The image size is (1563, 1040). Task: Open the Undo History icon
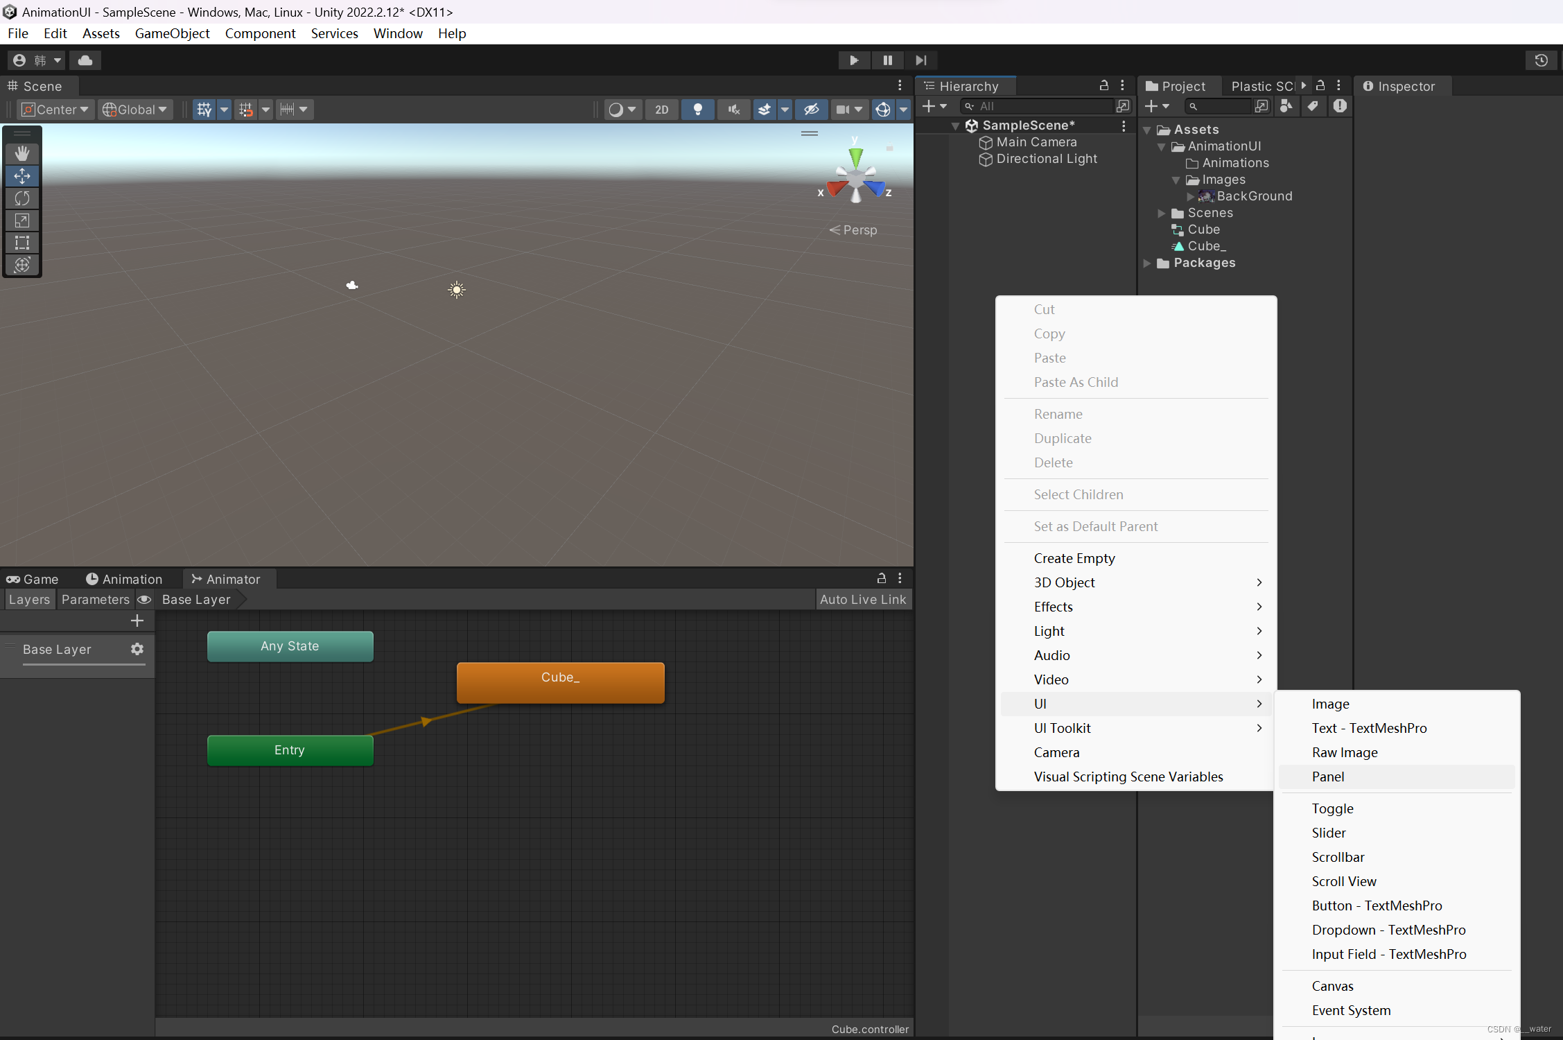coord(1541,60)
